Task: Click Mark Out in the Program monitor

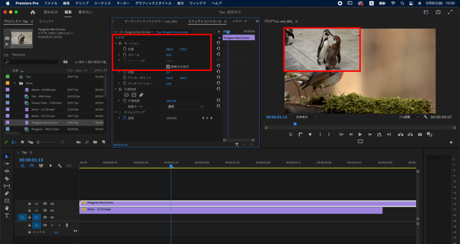Action: (329, 134)
